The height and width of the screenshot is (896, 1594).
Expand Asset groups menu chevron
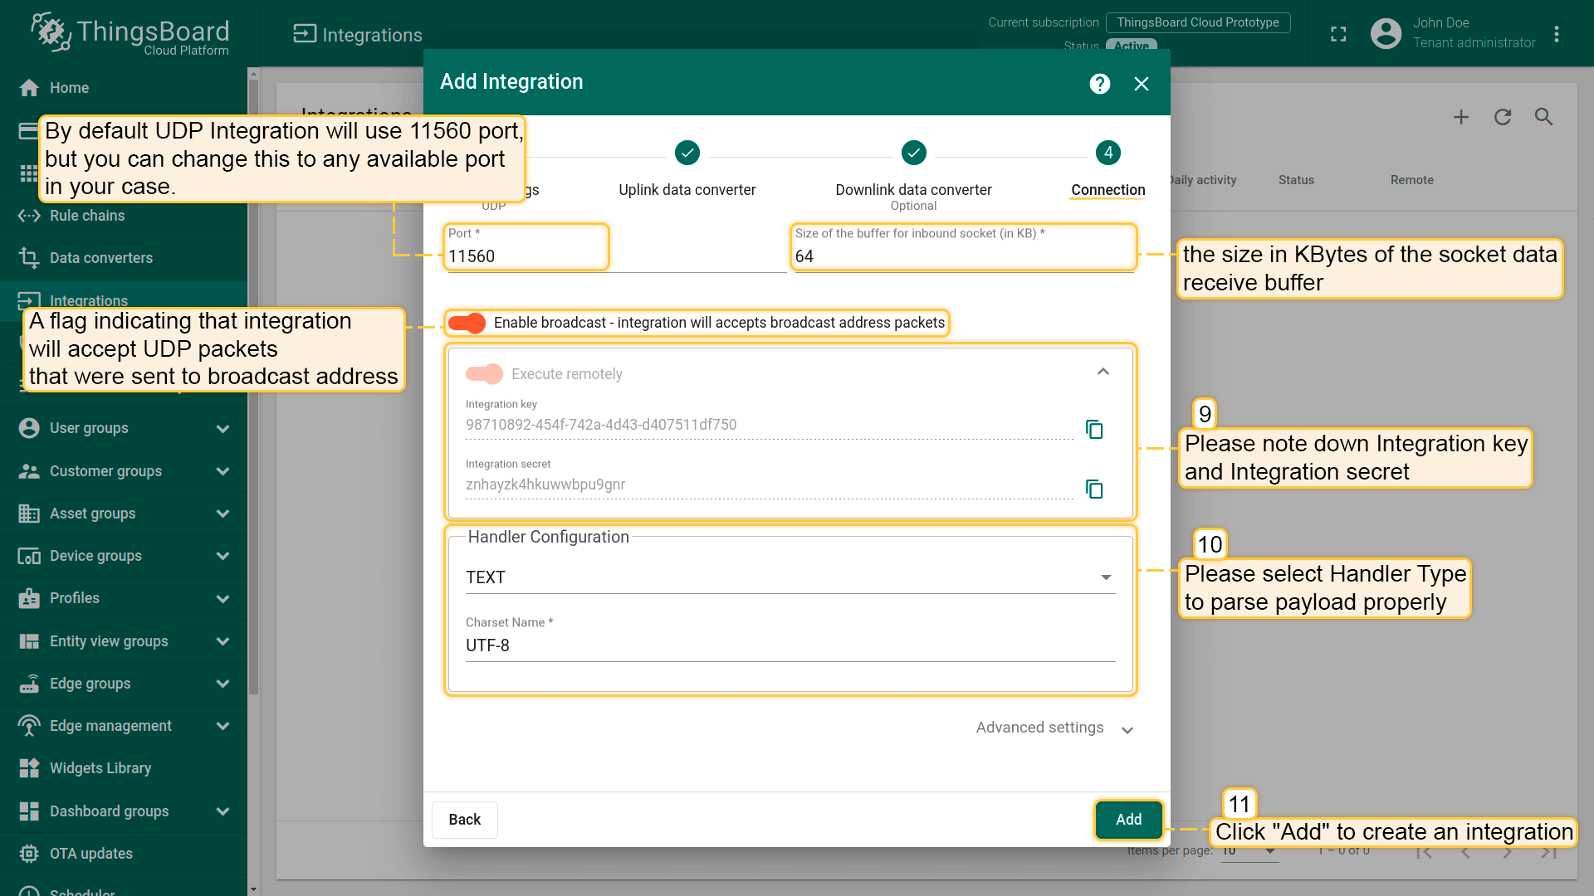coord(222,514)
